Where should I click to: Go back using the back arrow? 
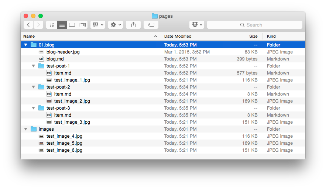29,25
